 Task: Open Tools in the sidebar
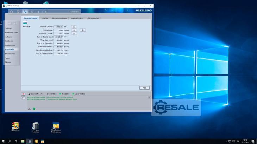(7, 58)
